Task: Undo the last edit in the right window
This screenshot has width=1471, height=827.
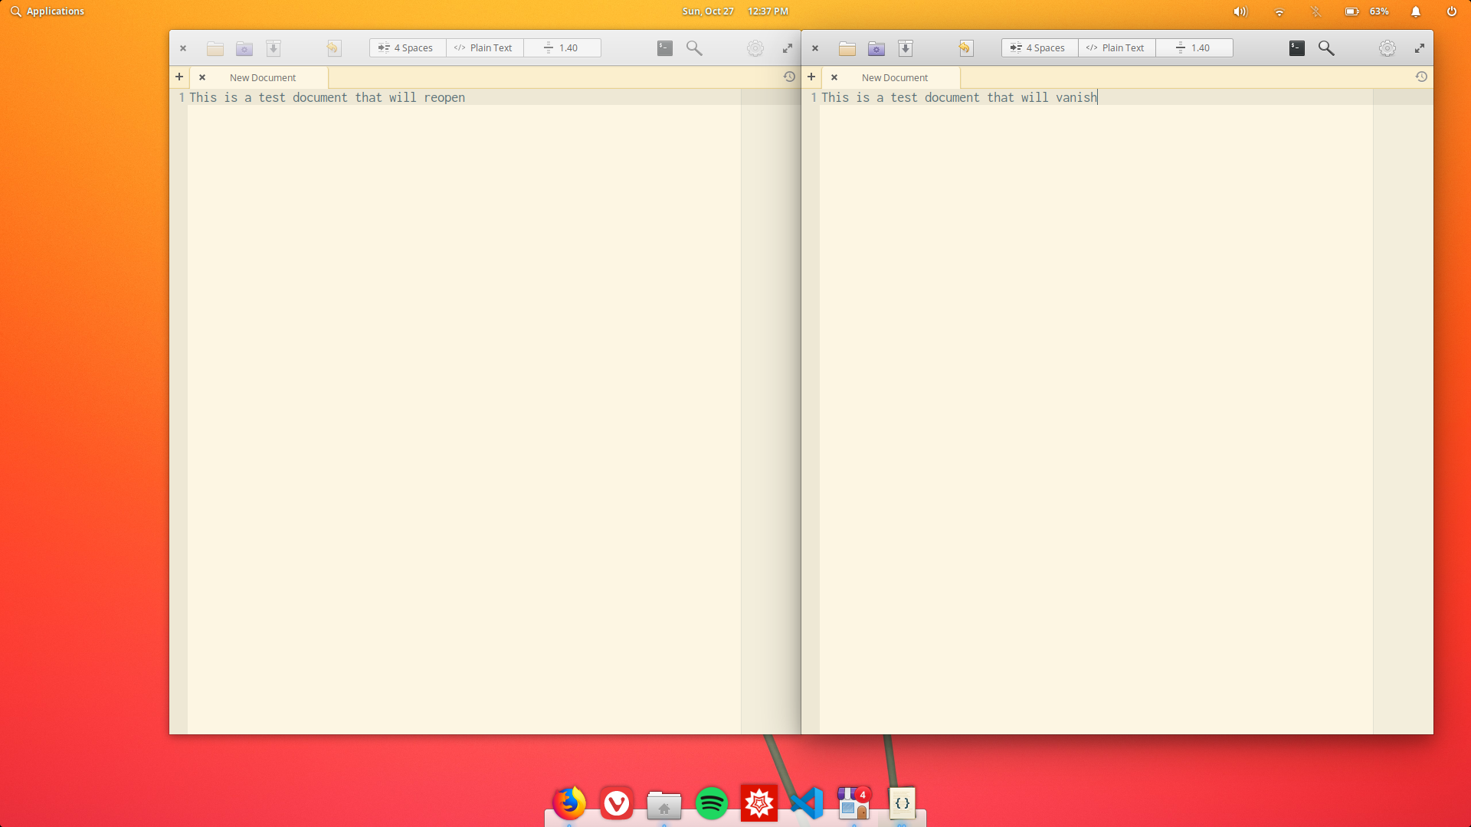Action: (965, 47)
